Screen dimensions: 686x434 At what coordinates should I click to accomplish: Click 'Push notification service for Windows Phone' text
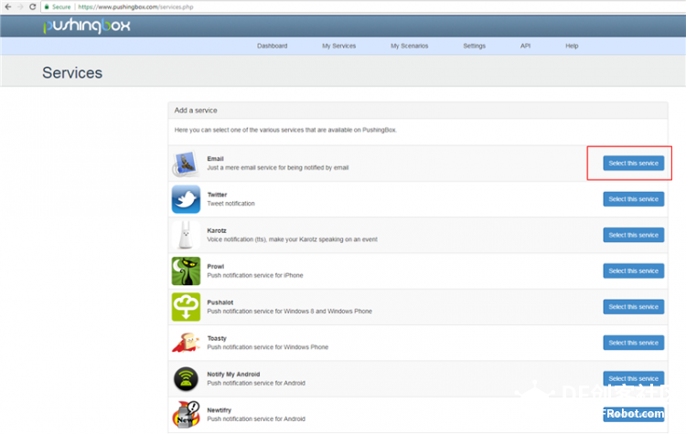(268, 347)
